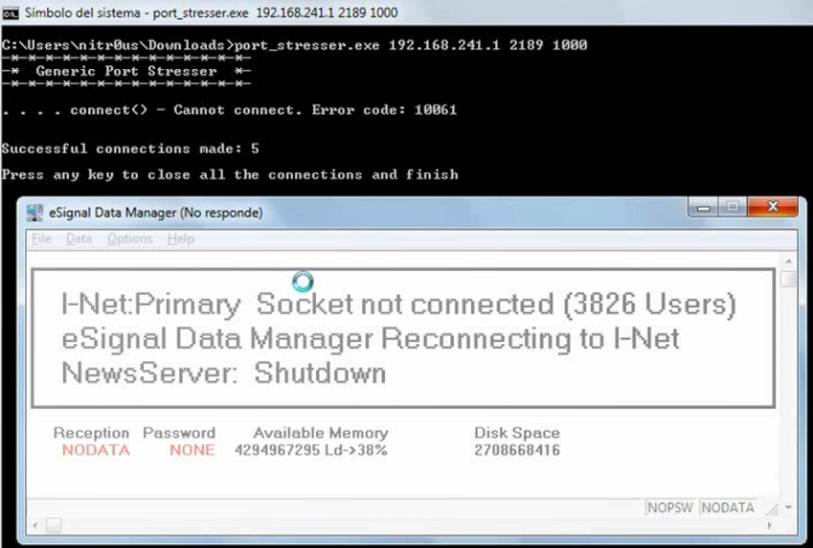Open the Options menu
The width and height of the screenshot is (813, 548).
[x=129, y=239]
